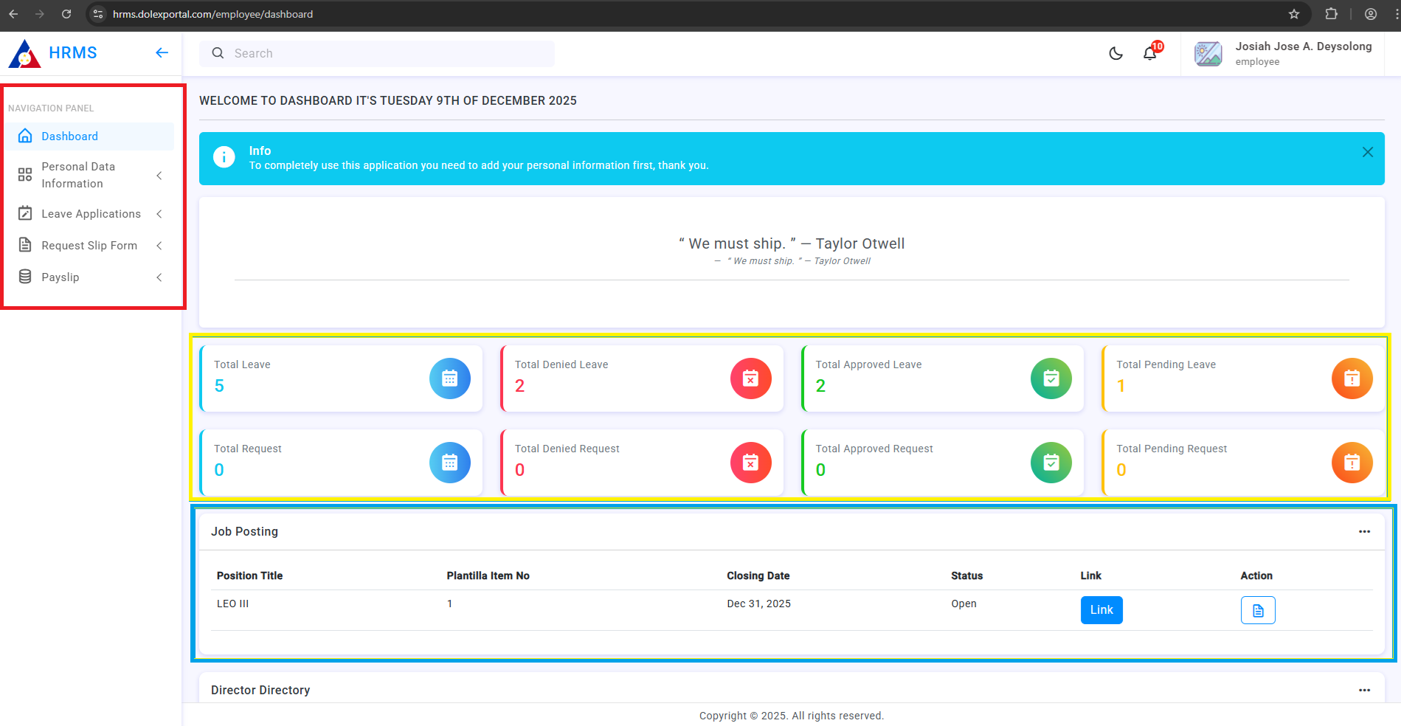Expand the Request Slip Form menu
Screen dimensions: 1401x726
[x=90, y=246]
